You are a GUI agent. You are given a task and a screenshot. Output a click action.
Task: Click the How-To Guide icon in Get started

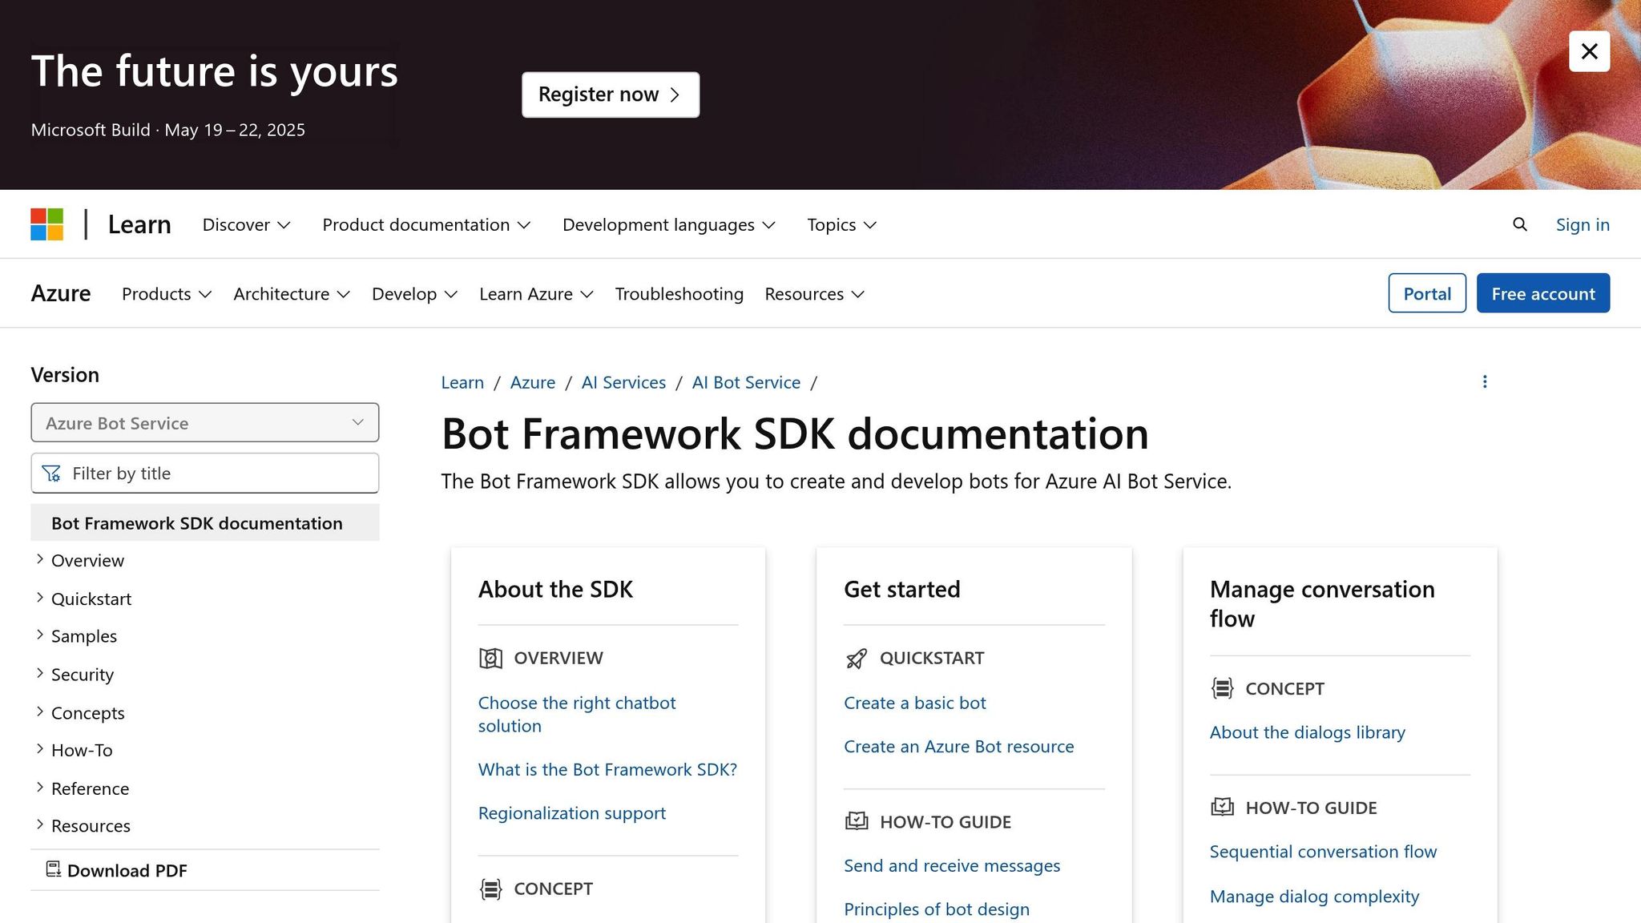pos(857,821)
